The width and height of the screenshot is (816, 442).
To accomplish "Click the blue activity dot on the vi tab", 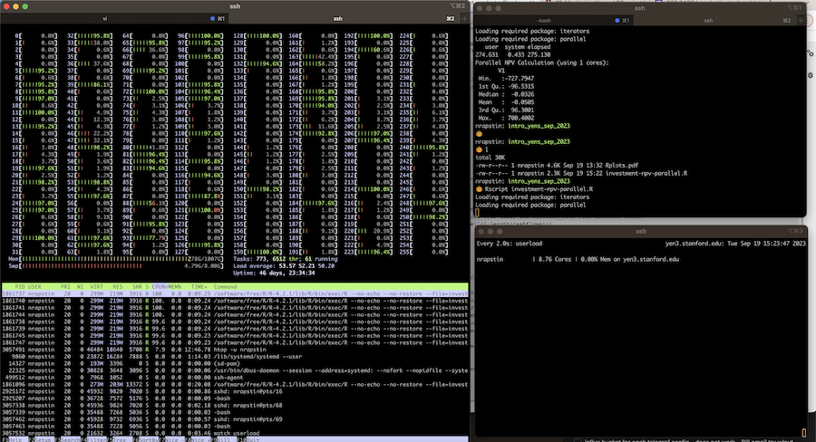I will point(212,18).
